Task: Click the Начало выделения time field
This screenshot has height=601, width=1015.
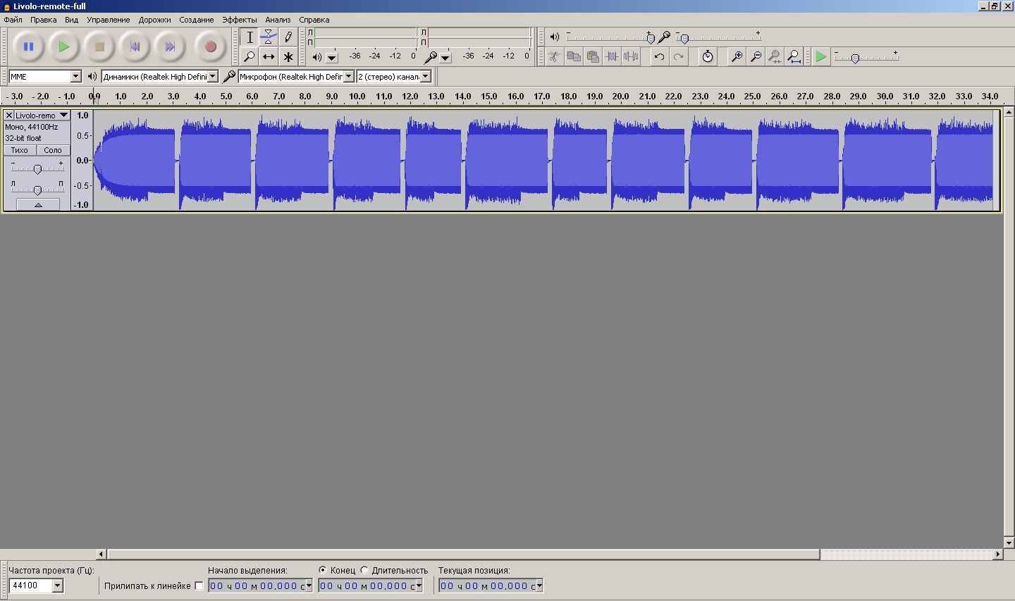Action: 260,585
